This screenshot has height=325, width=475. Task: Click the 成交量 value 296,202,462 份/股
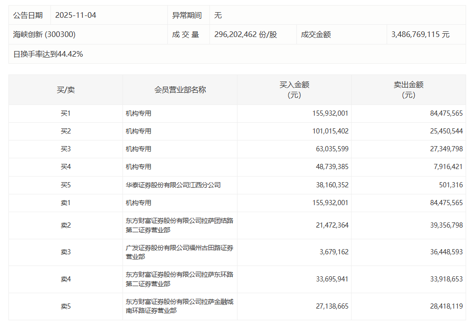point(245,35)
